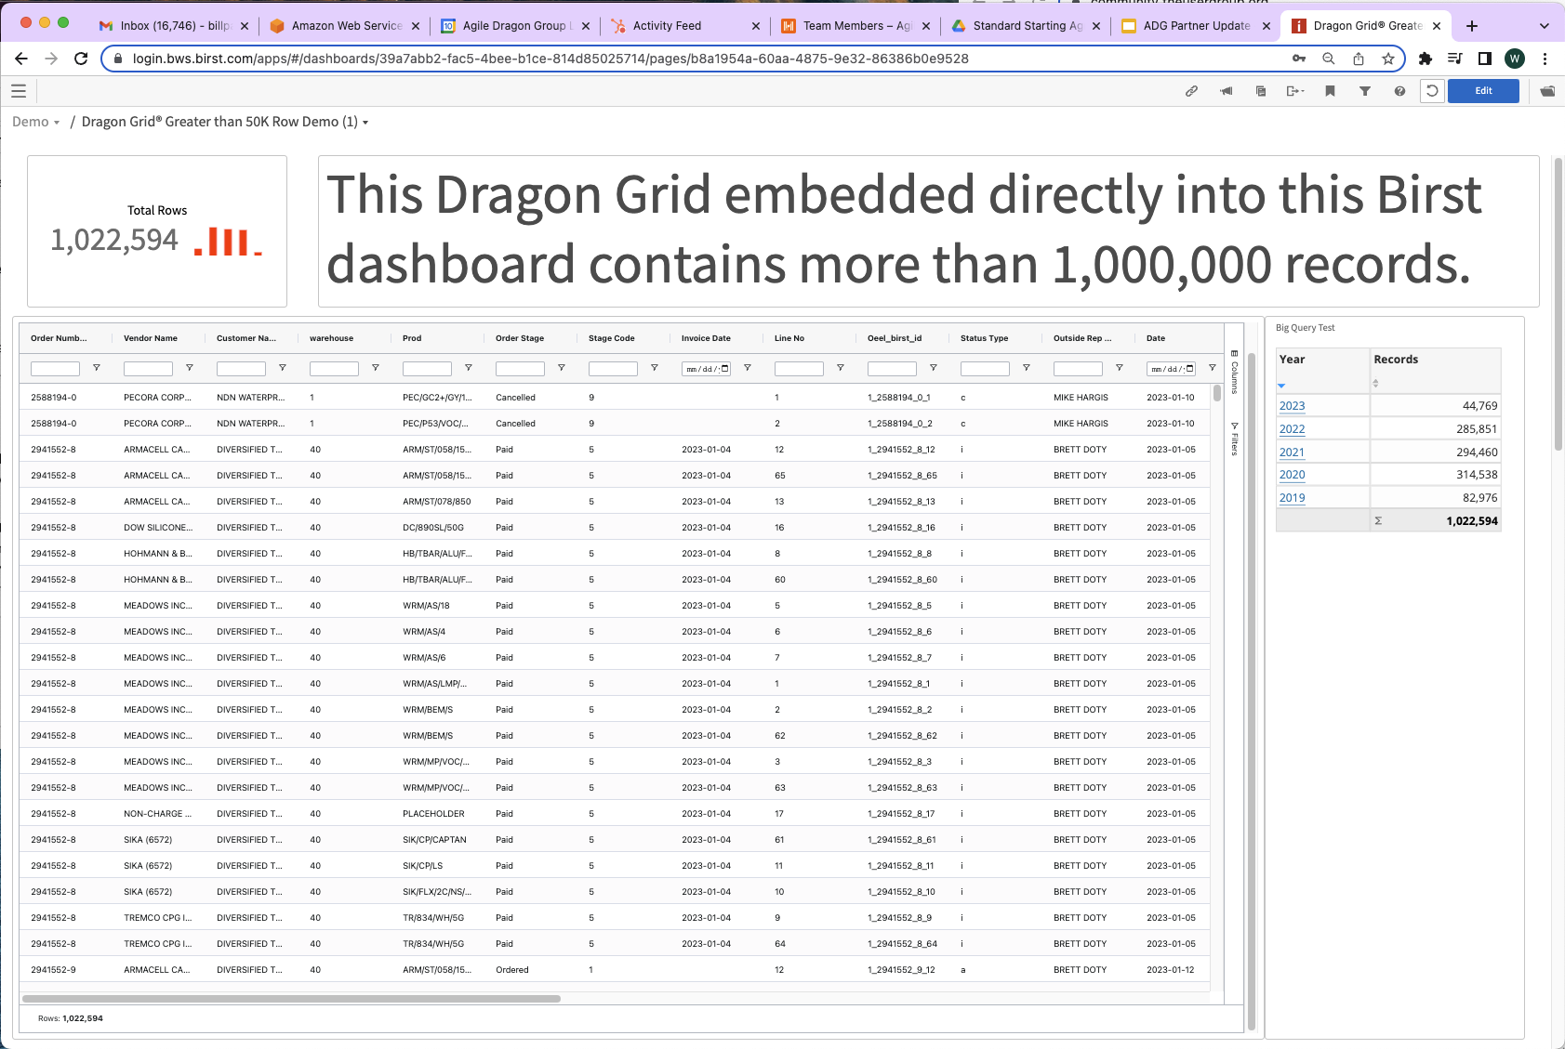Click the duplicate pages icon in toolbar
1565x1049 pixels.
pos(1261,91)
